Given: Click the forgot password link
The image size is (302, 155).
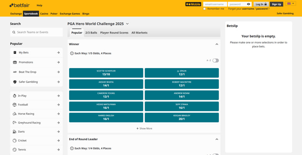Looking at the screenshot, I should (262, 9).
